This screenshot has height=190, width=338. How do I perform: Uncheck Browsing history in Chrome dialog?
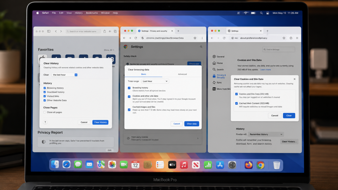(x=129, y=88)
